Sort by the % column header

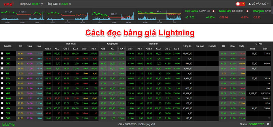(121, 48)
